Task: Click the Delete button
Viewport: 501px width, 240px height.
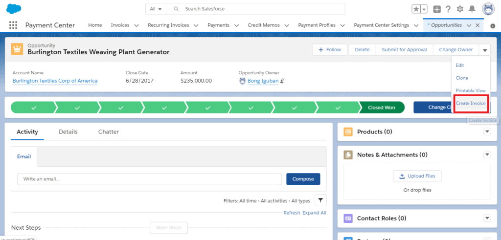Action: 363,50
